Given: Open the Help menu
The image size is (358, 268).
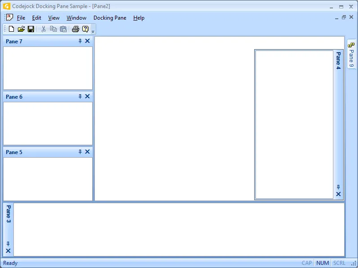Looking at the screenshot, I should tap(139, 18).
